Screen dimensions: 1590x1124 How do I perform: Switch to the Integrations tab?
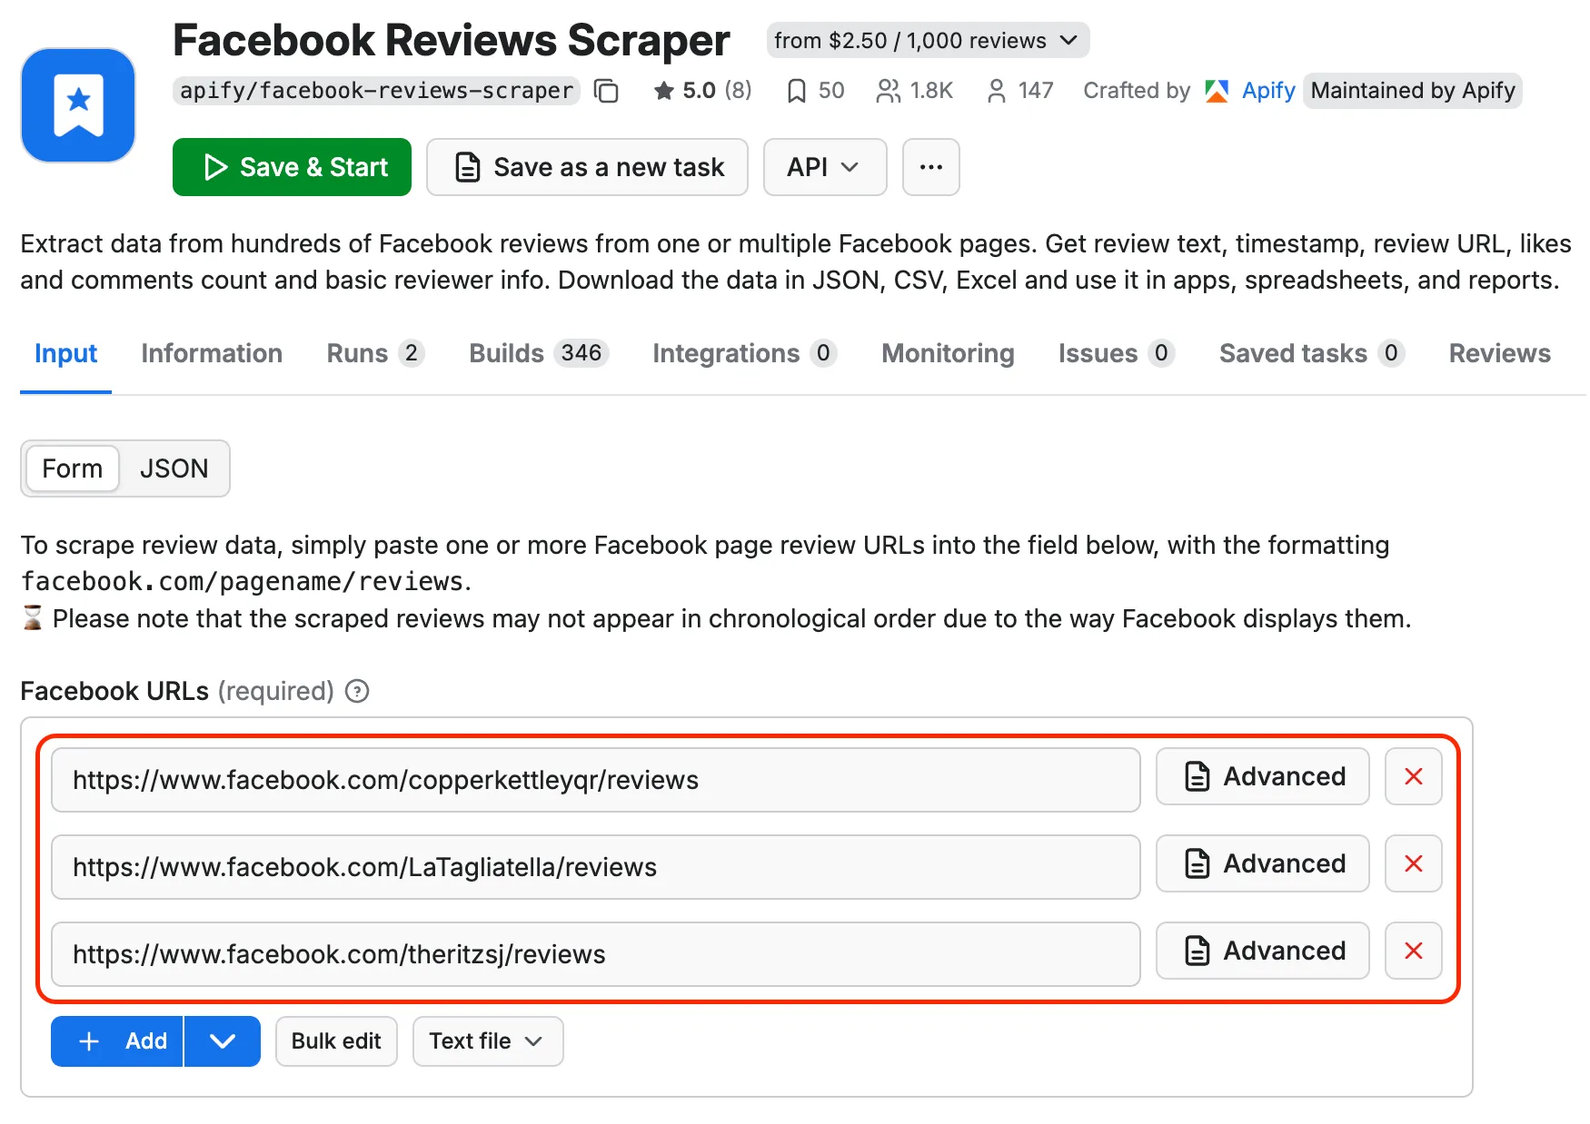pos(727,353)
